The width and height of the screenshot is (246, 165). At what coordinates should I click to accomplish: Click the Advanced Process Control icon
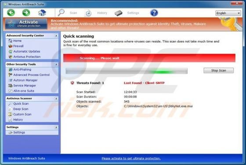[x=11, y=75]
